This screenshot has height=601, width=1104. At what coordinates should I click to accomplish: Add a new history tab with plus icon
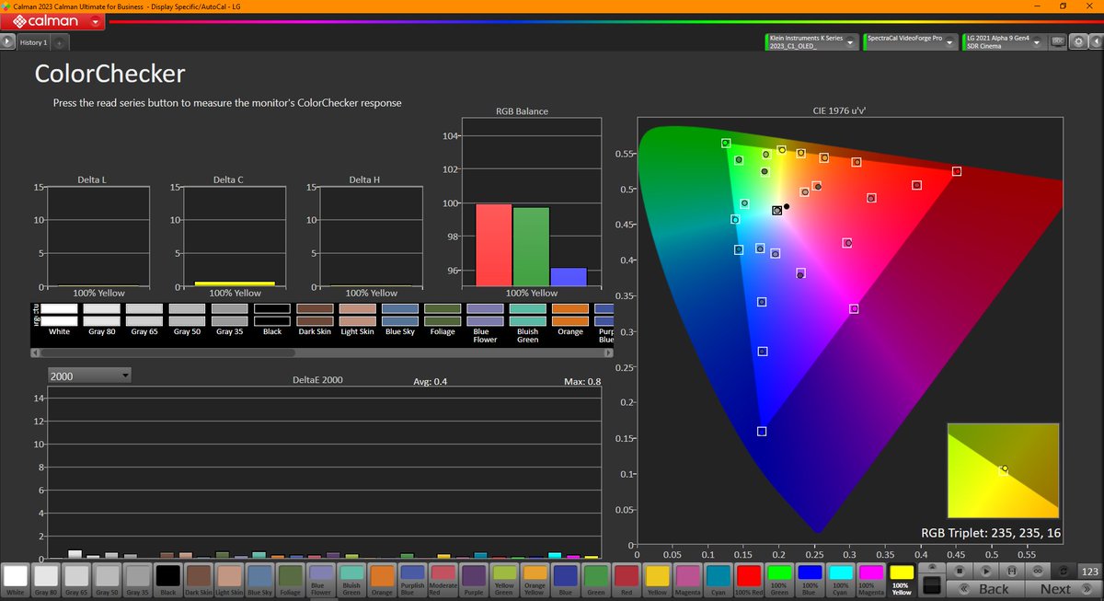58,42
